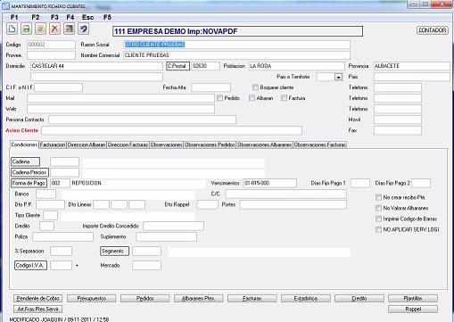Open the Direccion Facturas tab
The height and width of the screenshot is (322, 454).
pos(128,144)
